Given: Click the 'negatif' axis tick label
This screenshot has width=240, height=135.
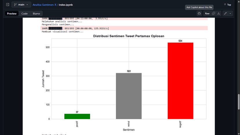Looking at the screenshot, I should (x=180, y=124).
